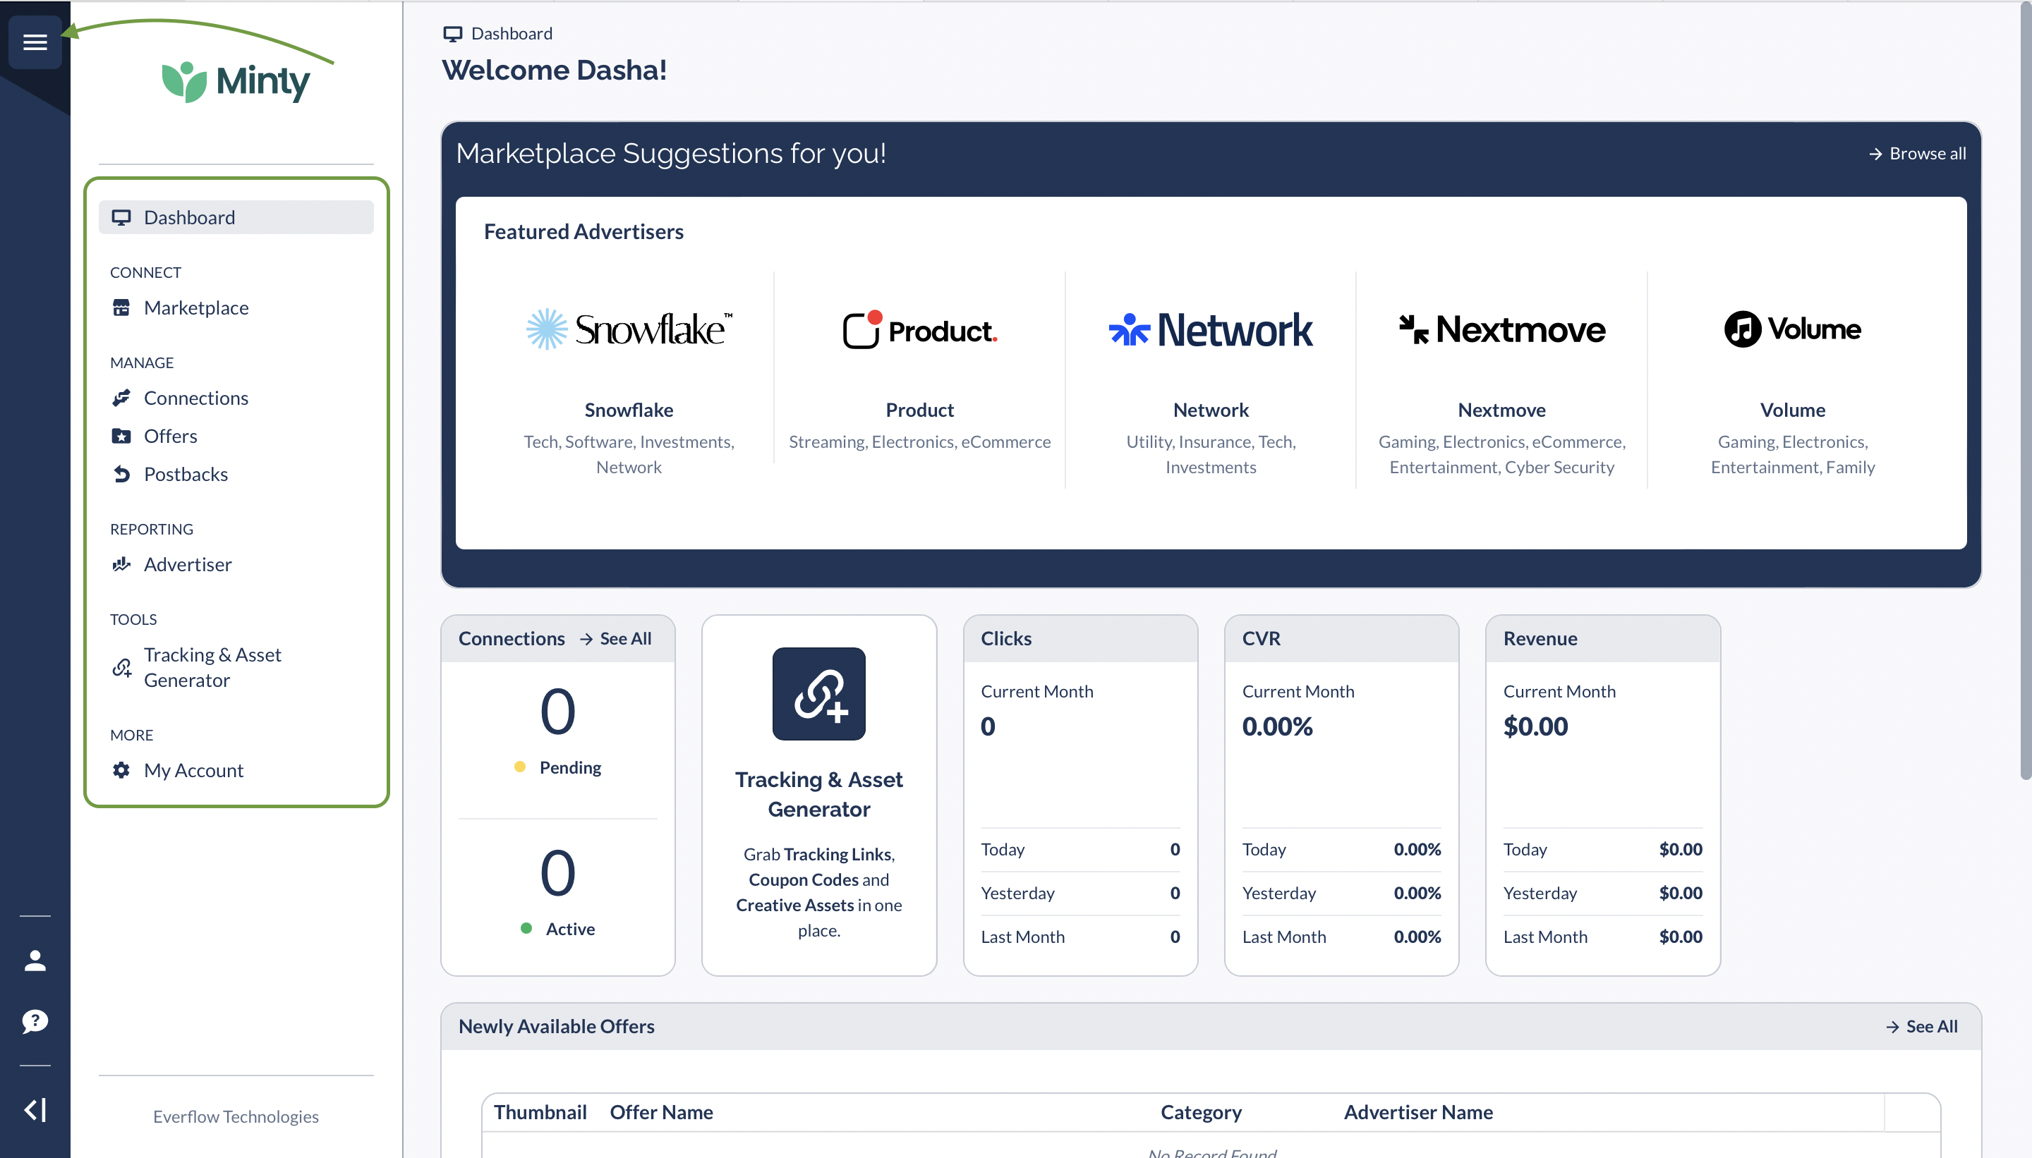Click Revenue Current Month $0.00 value
2032x1158 pixels.
(1535, 726)
